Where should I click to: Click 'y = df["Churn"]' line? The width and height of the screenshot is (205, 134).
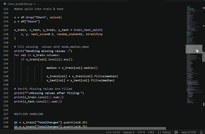(27, 21)
